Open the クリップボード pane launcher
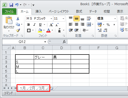 pyautogui.click(x=22, y=36)
